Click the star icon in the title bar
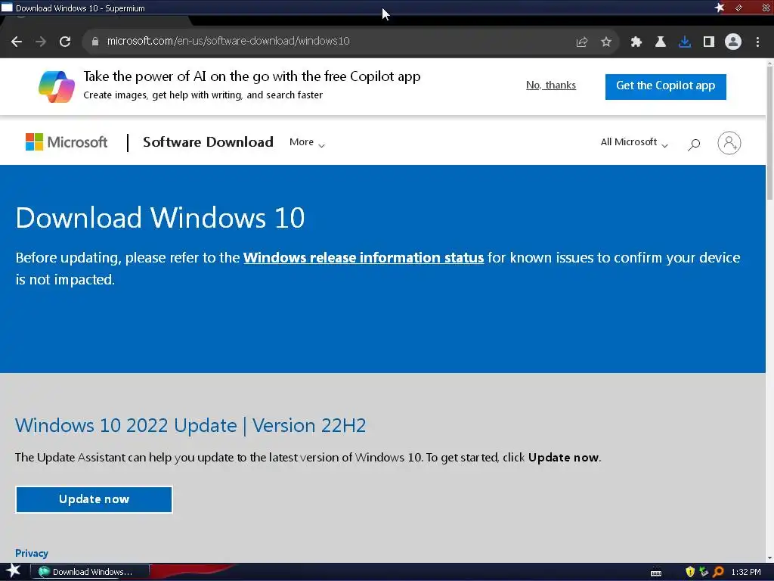This screenshot has height=581, width=774. pyautogui.click(x=720, y=8)
